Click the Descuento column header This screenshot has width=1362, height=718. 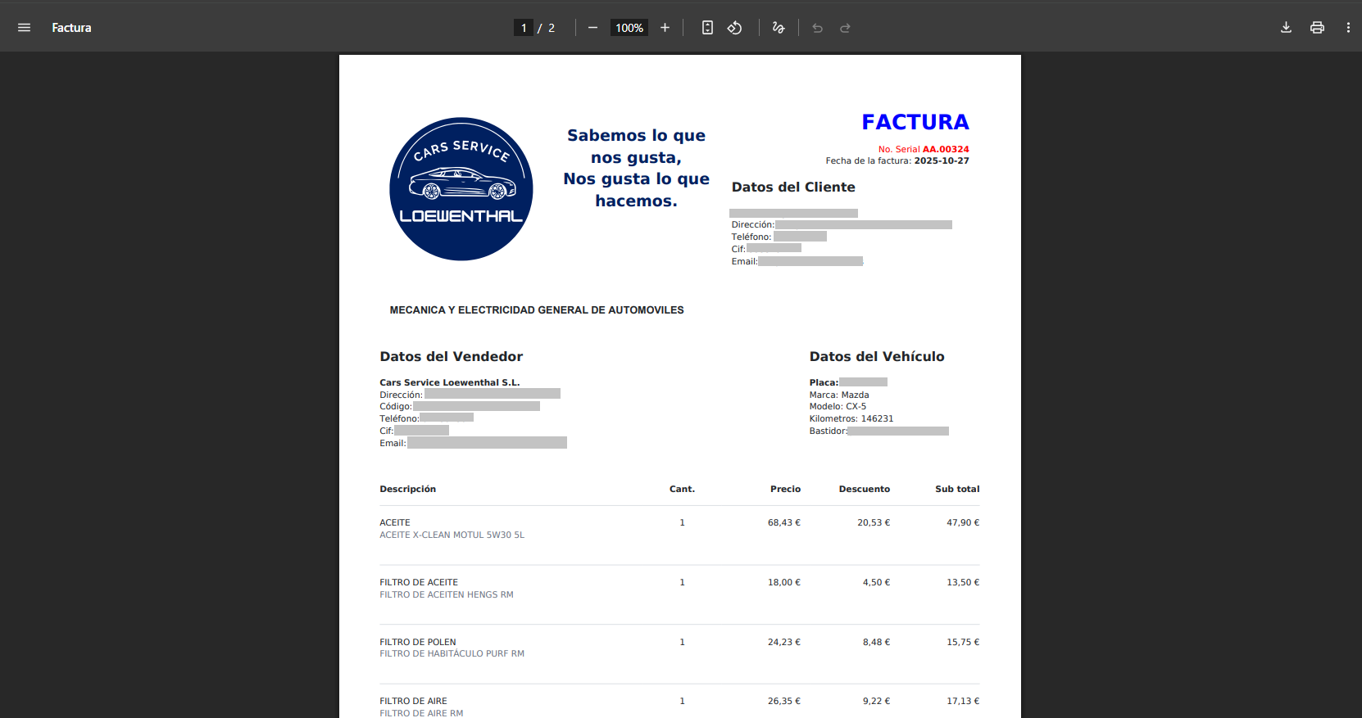(864, 489)
